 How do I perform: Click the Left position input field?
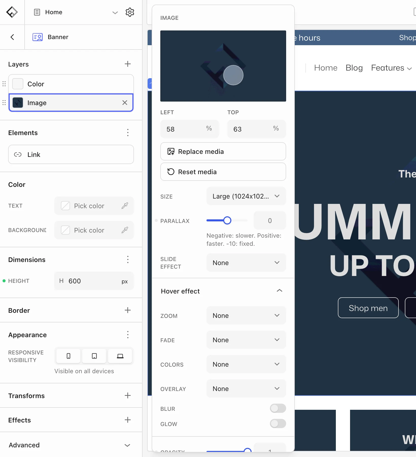[x=190, y=129]
